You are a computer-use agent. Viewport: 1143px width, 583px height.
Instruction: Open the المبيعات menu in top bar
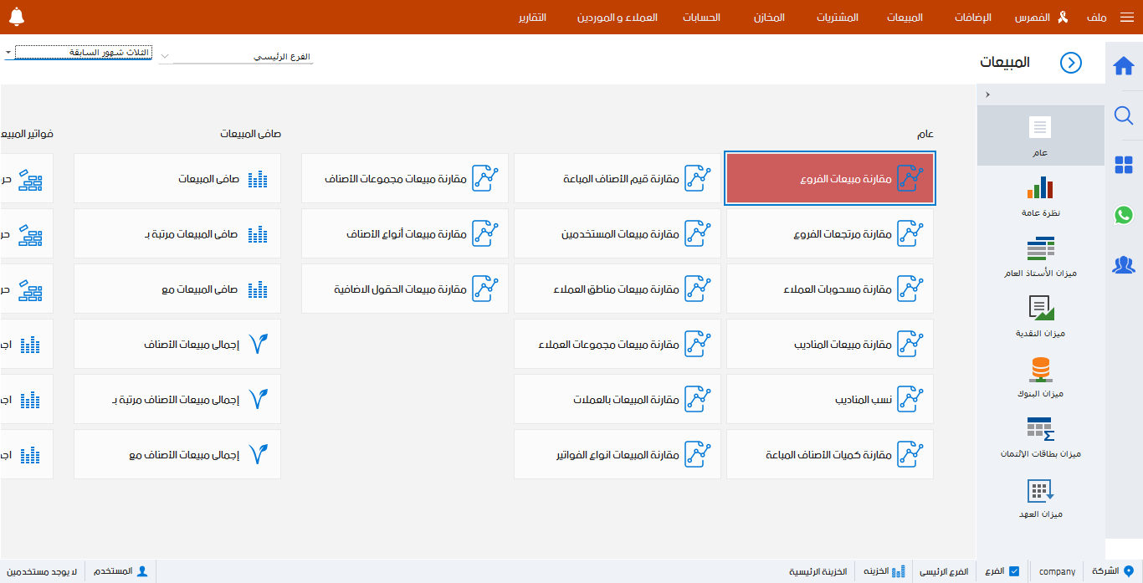click(x=905, y=18)
